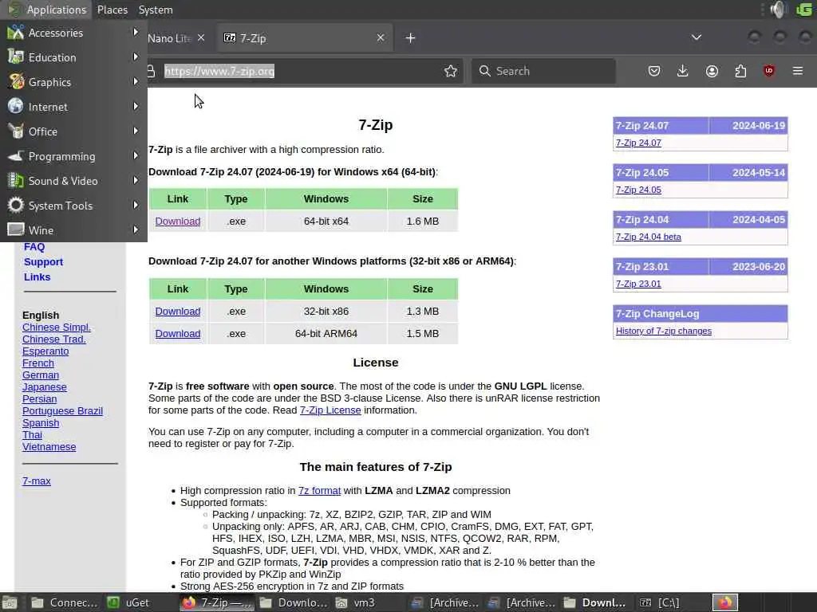
Task: Open the 7-Zip License link
Action: (330, 410)
